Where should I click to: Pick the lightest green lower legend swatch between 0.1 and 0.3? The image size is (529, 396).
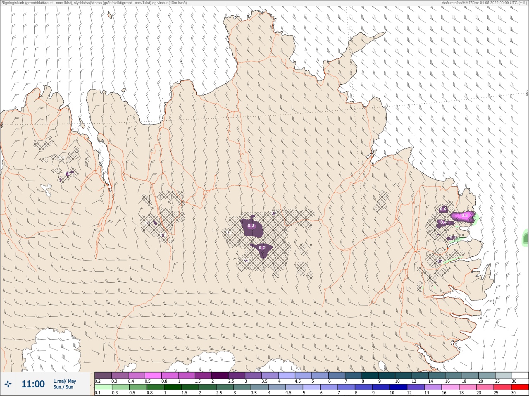(103, 387)
